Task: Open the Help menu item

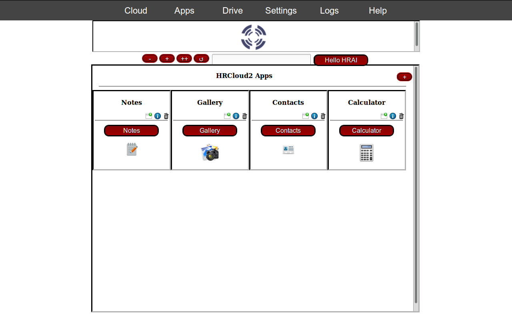Action: click(378, 11)
